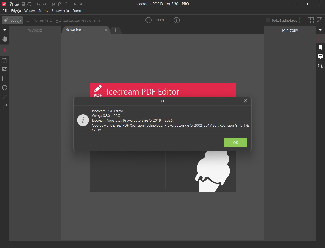Click the info icon in the dialog

[x=83, y=120]
